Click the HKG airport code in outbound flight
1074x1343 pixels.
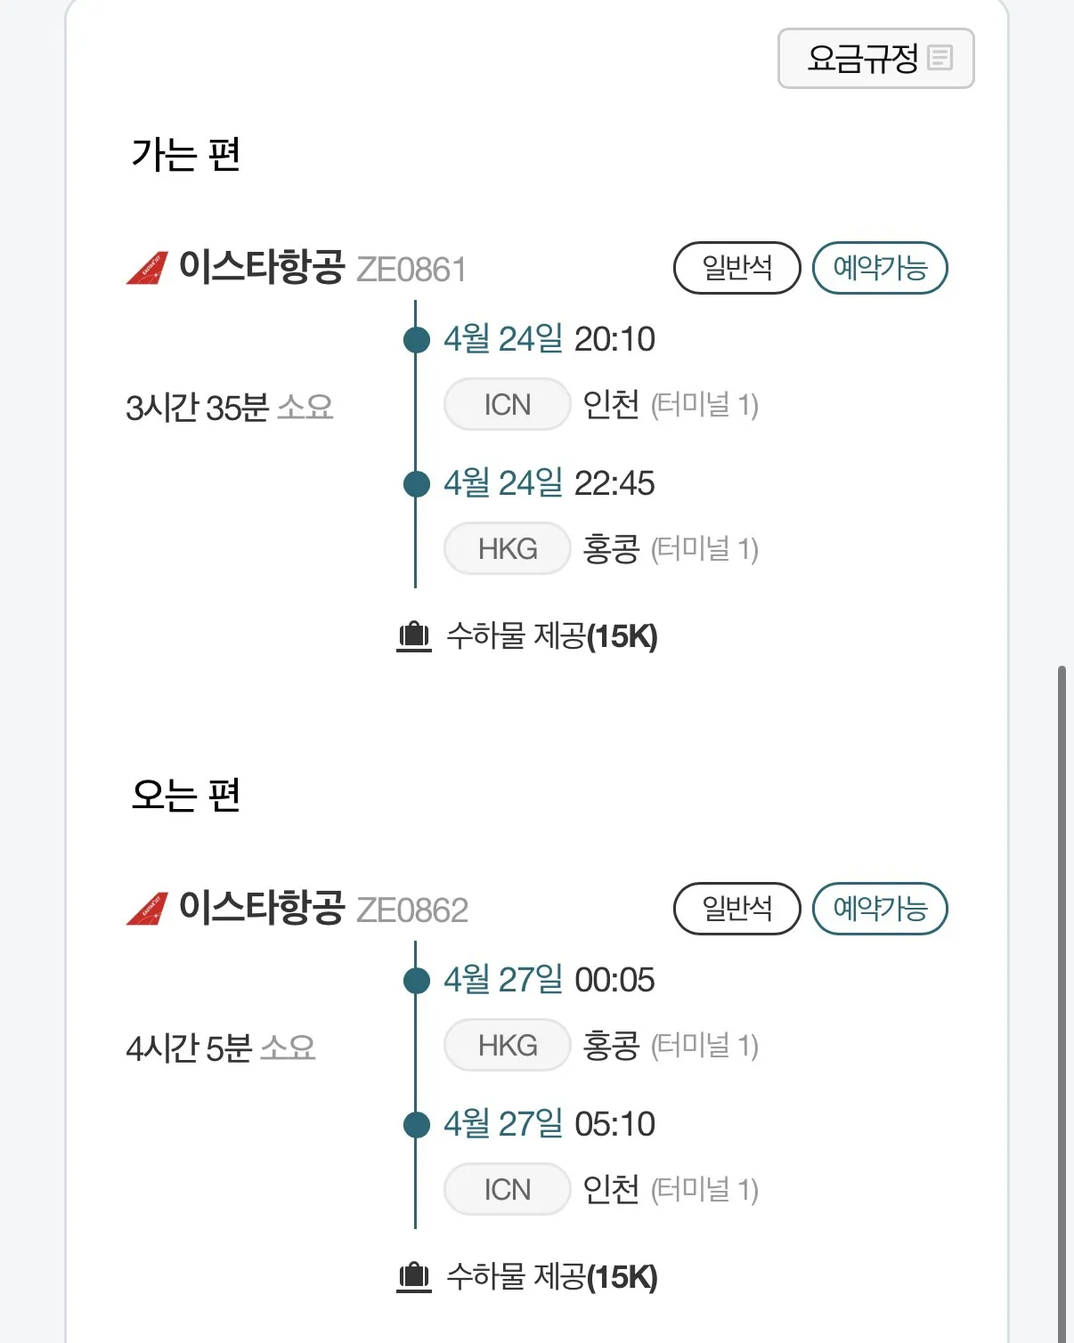click(507, 549)
